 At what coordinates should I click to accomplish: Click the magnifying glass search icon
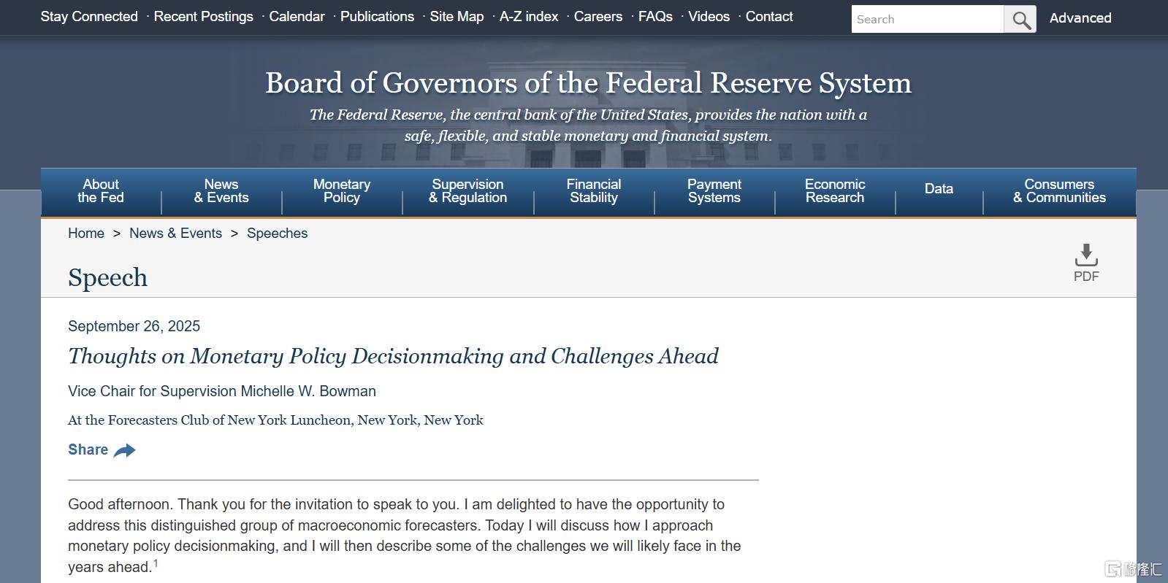[x=1020, y=19]
